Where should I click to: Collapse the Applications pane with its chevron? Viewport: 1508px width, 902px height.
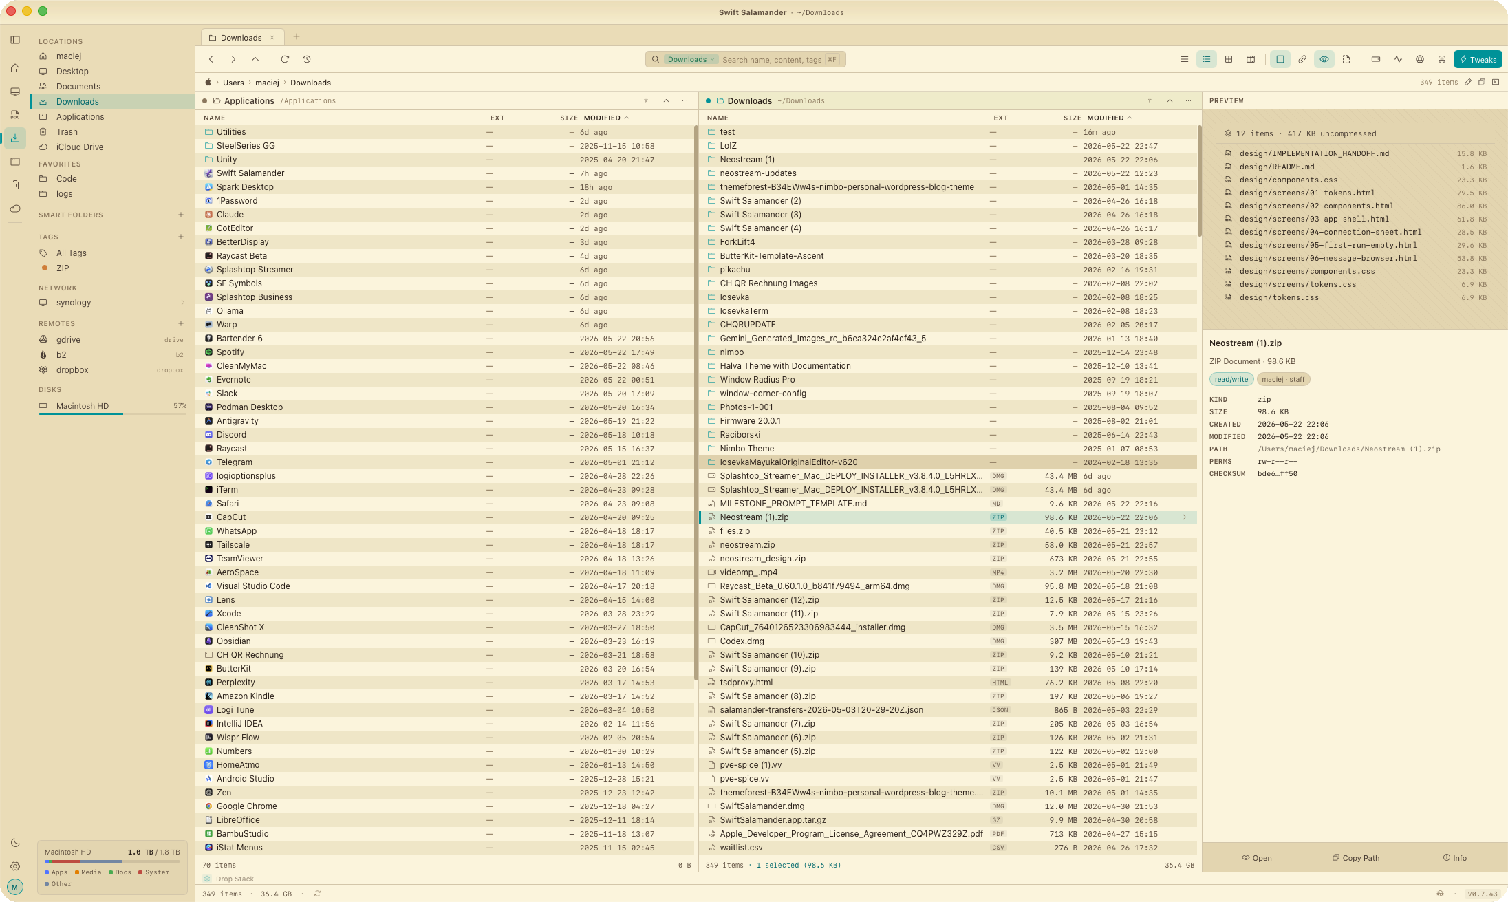point(666,100)
